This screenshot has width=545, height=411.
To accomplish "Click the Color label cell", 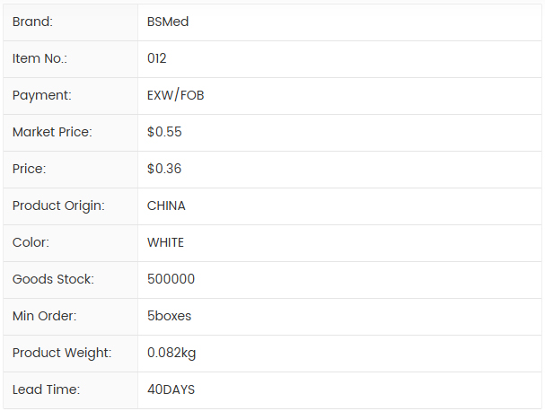I will (x=31, y=242).
